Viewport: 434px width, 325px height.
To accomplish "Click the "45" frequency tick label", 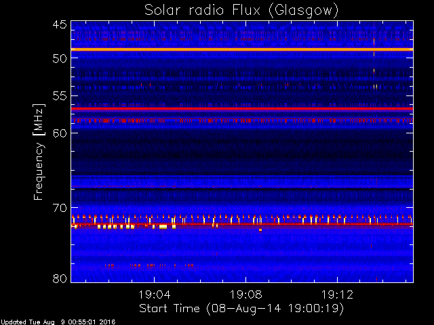I will click(x=60, y=24).
